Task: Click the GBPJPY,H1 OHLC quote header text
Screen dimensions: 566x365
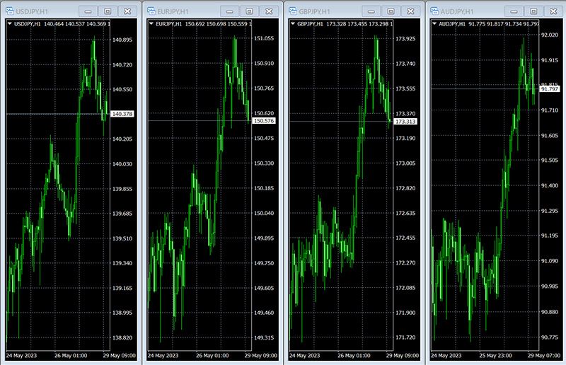Action: (x=345, y=24)
